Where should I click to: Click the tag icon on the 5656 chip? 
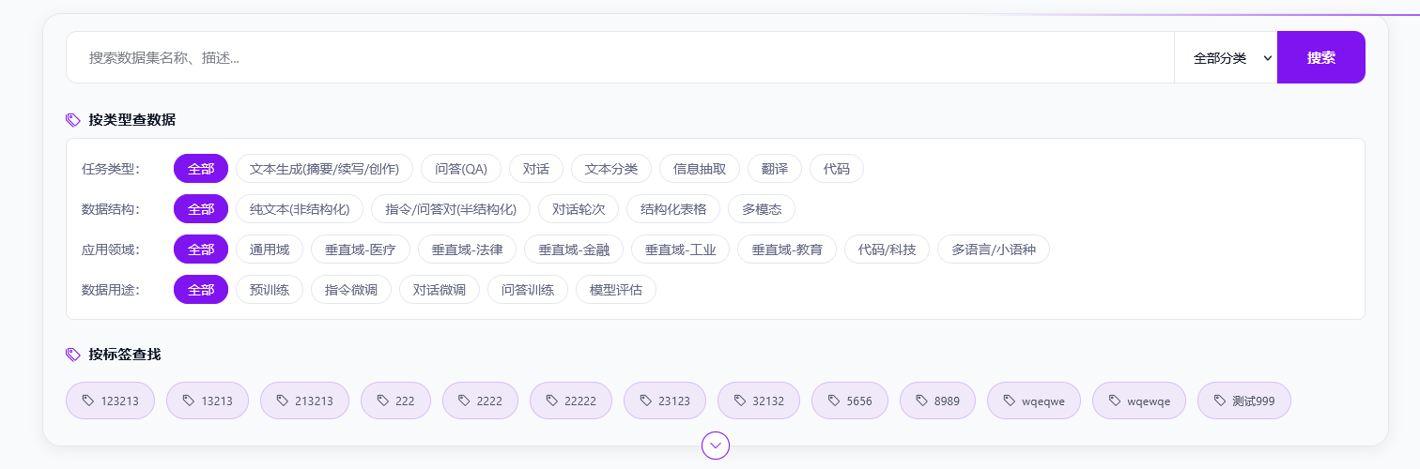tap(834, 401)
